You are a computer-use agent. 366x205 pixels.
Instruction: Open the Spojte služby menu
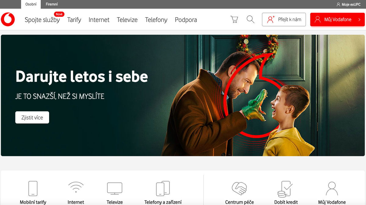(42, 20)
